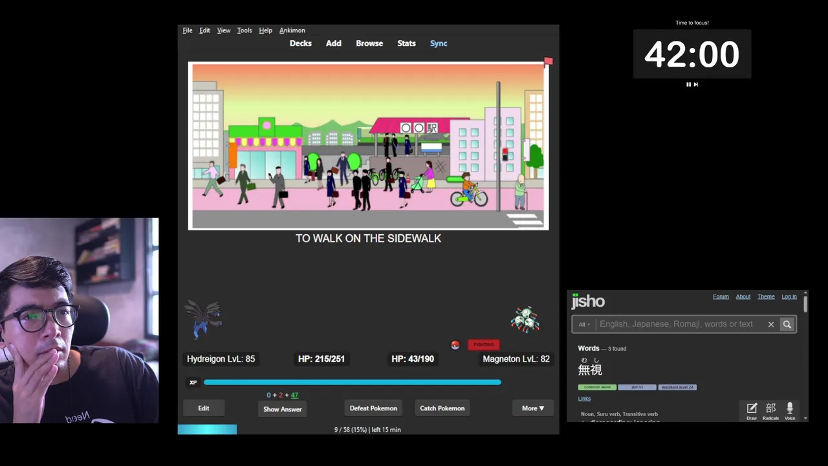Open the Links dropdown under 無視
The height and width of the screenshot is (466, 828).
(584, 399)
